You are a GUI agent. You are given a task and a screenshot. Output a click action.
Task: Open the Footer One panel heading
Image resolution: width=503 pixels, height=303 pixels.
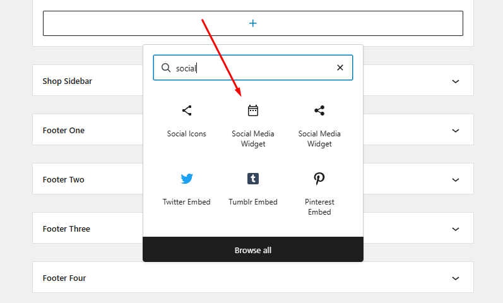(64, 131)
